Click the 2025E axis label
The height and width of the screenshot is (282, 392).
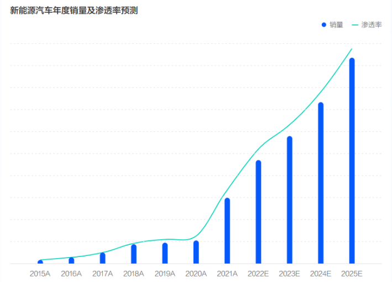tap(352, 274)
